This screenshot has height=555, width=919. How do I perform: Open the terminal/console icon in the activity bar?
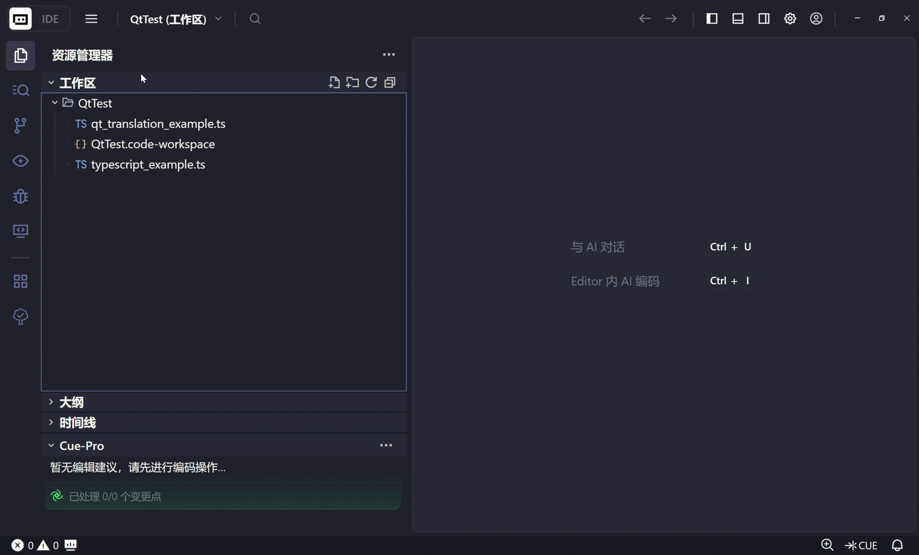(21, 232)
